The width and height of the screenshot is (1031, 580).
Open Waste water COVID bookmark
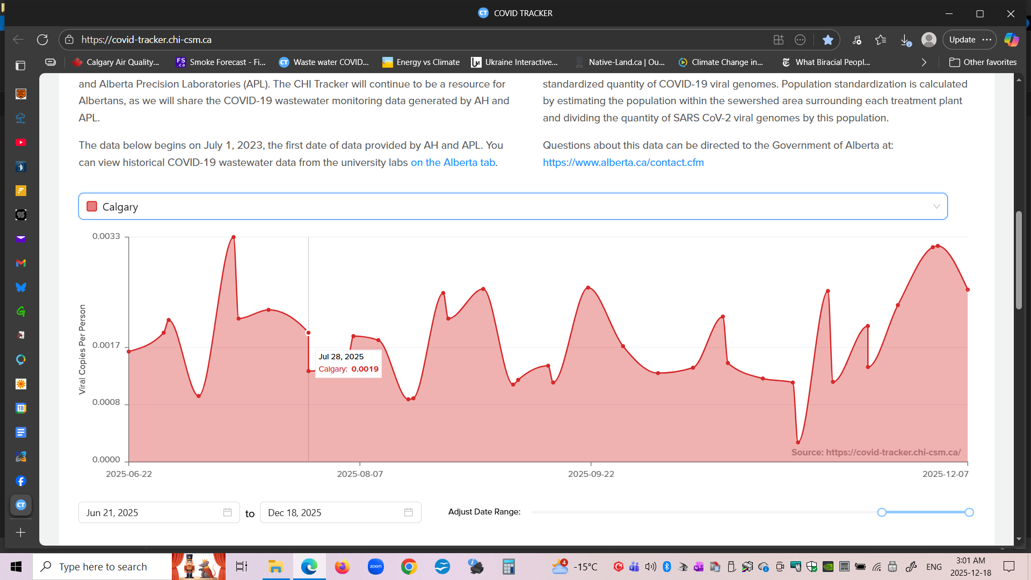pyautogui.click(x=324, y=62)
